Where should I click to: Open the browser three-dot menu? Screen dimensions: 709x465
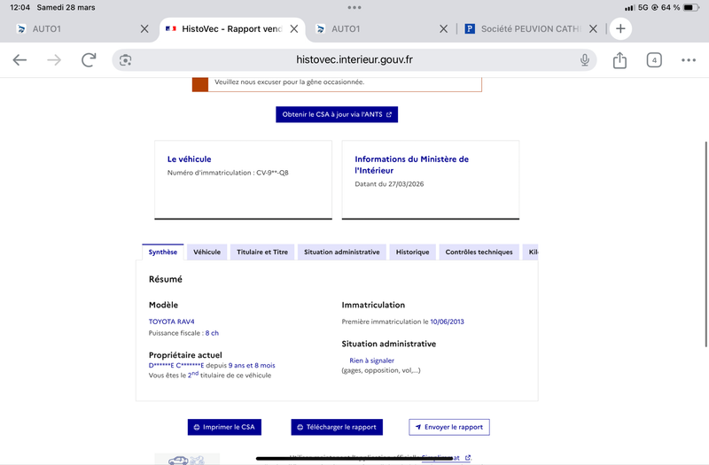pyautogui.click(x=689, y=60)
